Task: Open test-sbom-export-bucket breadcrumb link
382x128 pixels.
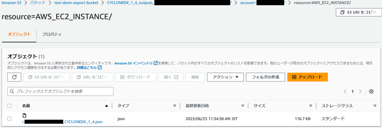Action: click(x=76, y=3)
